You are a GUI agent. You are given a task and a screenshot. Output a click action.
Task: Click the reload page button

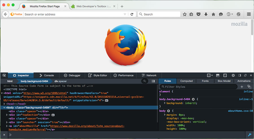pyautogui.click(x=132, y=14)
